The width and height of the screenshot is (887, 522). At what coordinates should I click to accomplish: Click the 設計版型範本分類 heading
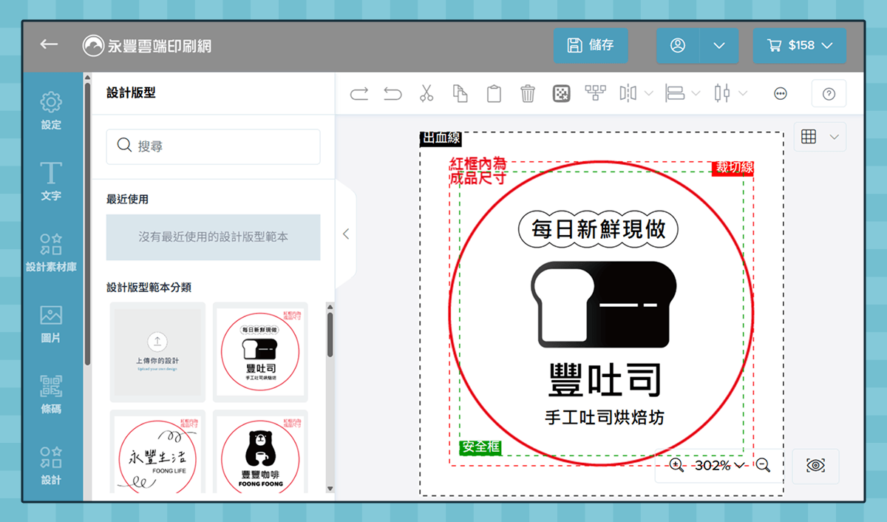point(149,287)
